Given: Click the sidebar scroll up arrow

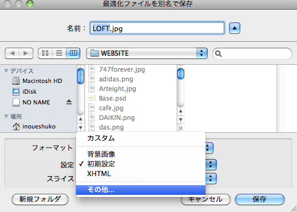Looking at the screenshot, I should click(x=80, y=119).
